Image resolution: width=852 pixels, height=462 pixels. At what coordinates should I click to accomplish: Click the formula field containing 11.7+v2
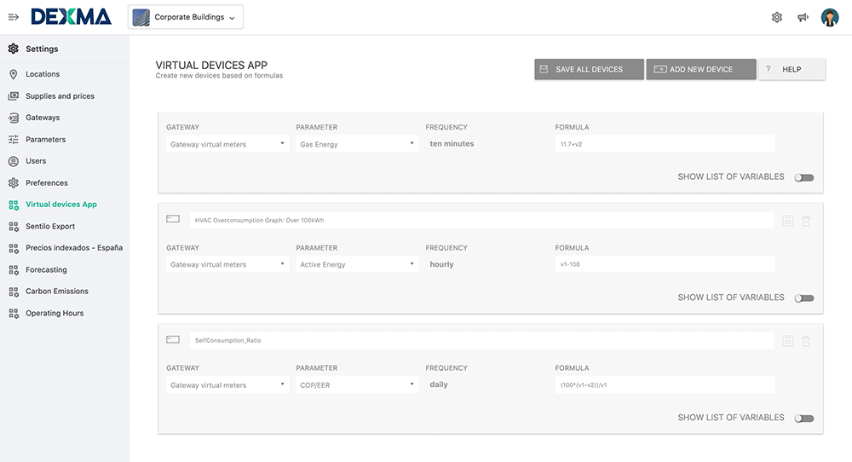[x=665, y=144]
